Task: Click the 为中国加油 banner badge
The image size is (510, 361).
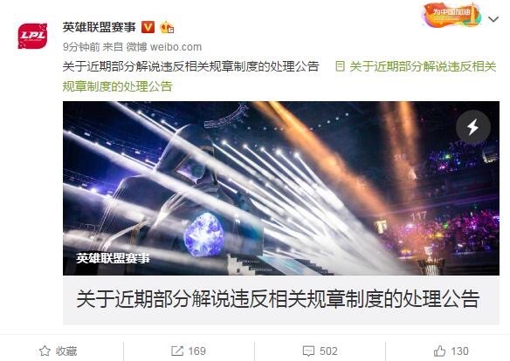Action: click(x=451, y=15)
